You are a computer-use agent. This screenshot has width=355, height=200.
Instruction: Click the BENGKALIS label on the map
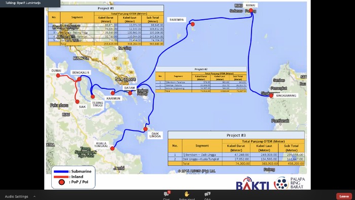tap(81, 73)
